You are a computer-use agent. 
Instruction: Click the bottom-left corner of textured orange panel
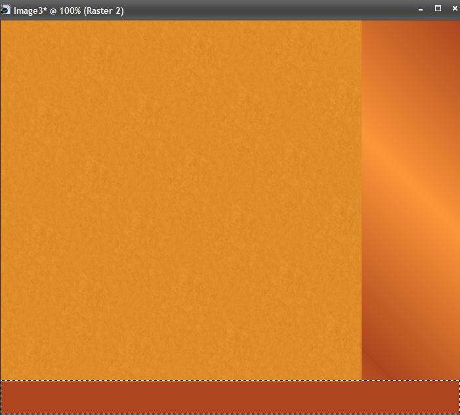(5, 376)
